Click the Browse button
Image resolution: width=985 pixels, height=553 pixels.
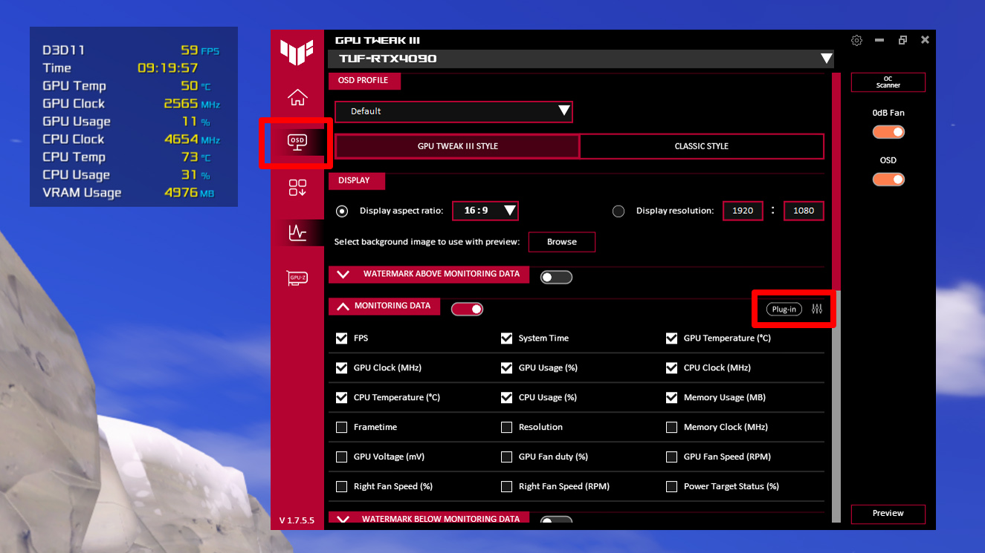tap(562, 242)
